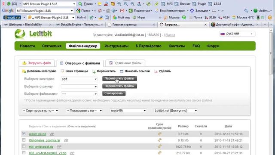Image resolution: width=275 pixels, height=155 pixels.
Task: Open the Google toolbar bookmarks star
Action: click(x=192, y=11)
